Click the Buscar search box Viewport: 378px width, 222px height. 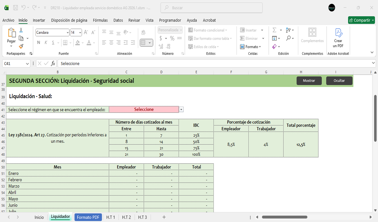coord(211,8)
